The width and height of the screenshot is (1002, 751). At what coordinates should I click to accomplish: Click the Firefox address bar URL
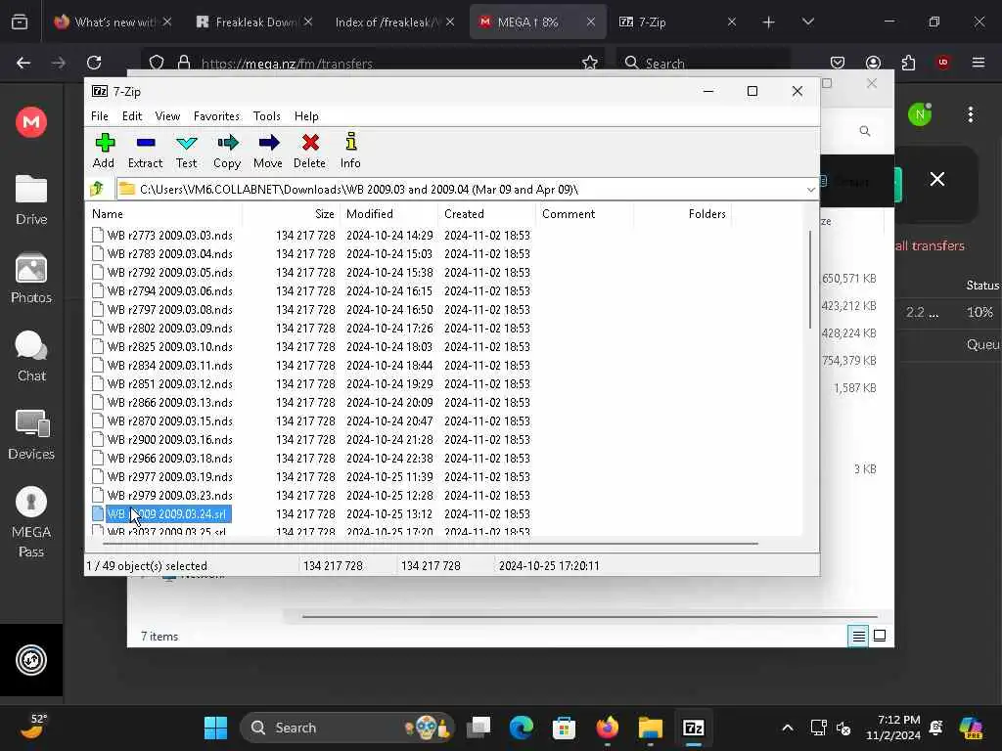pyautogui.click(x=287, y=64)
